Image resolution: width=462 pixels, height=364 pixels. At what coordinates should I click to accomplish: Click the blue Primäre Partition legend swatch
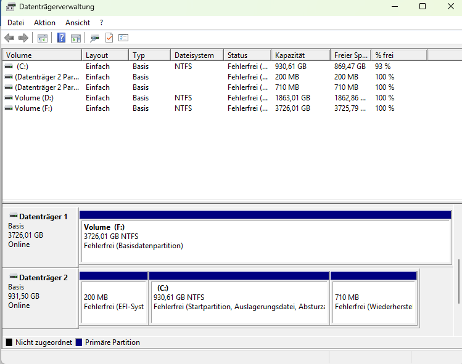[79, 342]
